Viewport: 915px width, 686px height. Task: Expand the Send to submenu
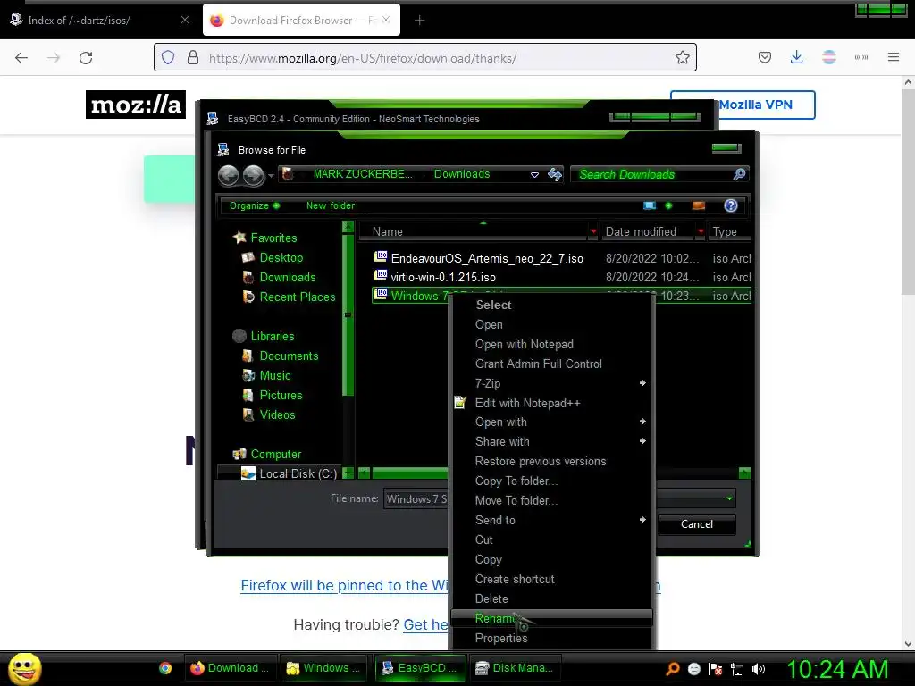pyautogui.click(x=550, y=521)
